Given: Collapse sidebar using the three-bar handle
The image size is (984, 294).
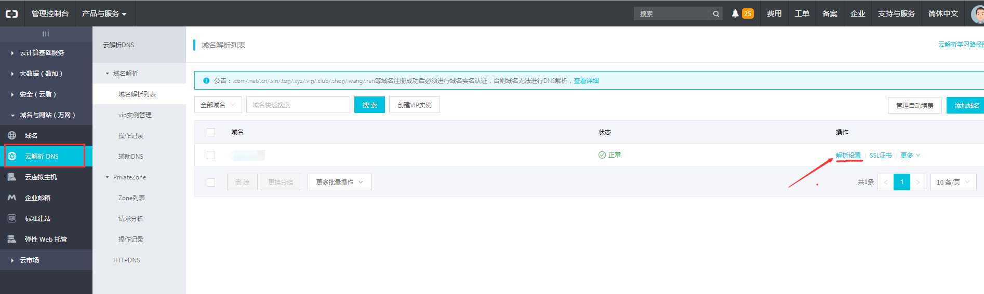Looking at the screenshot, I should point(46,34).
